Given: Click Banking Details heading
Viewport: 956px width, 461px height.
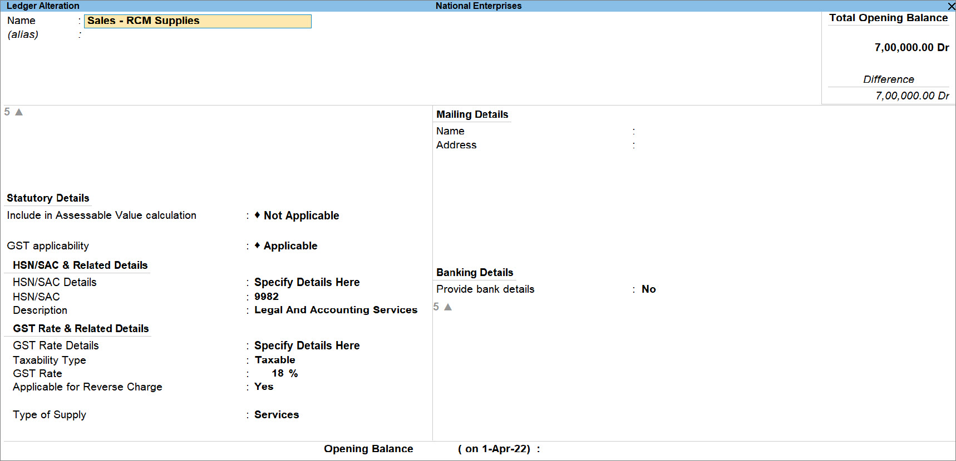Looking at the screenshot, I should pos(475,272).
